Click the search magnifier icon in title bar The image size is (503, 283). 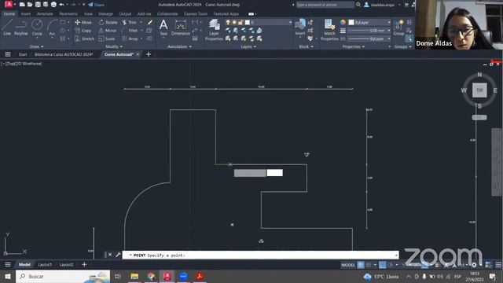(358, 5)
